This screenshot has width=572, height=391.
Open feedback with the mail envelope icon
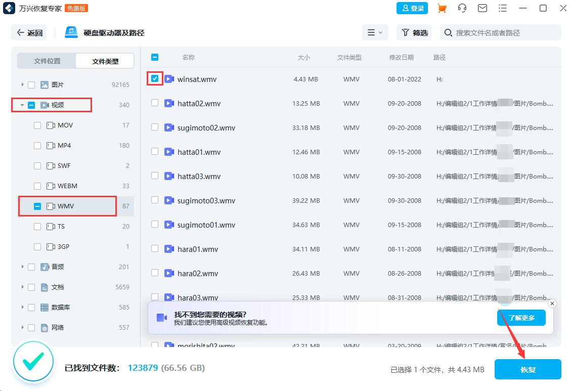pyautogui.click(x=482, y=8)
